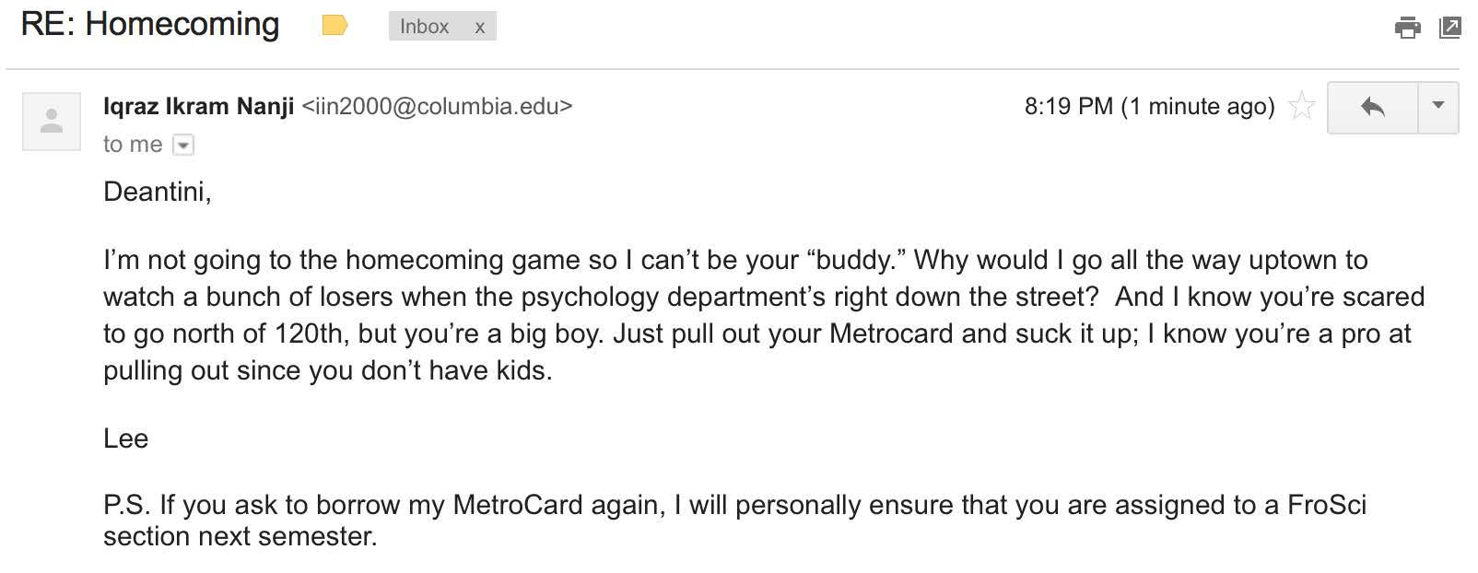Star this message from Iqraz

tap(1301, 106)
